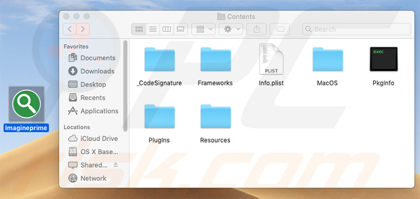This screenshot has height=199, width=420.
Task: Select the Info.plist file icon
Action: point(271,59)
